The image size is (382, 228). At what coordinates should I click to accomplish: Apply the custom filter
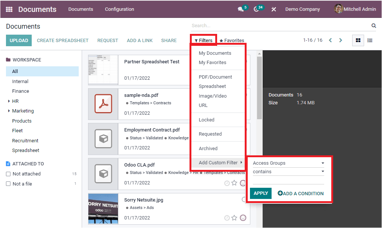261,193
